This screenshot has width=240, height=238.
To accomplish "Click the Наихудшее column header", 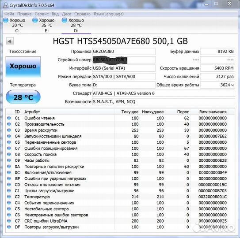I will [152, 112].
